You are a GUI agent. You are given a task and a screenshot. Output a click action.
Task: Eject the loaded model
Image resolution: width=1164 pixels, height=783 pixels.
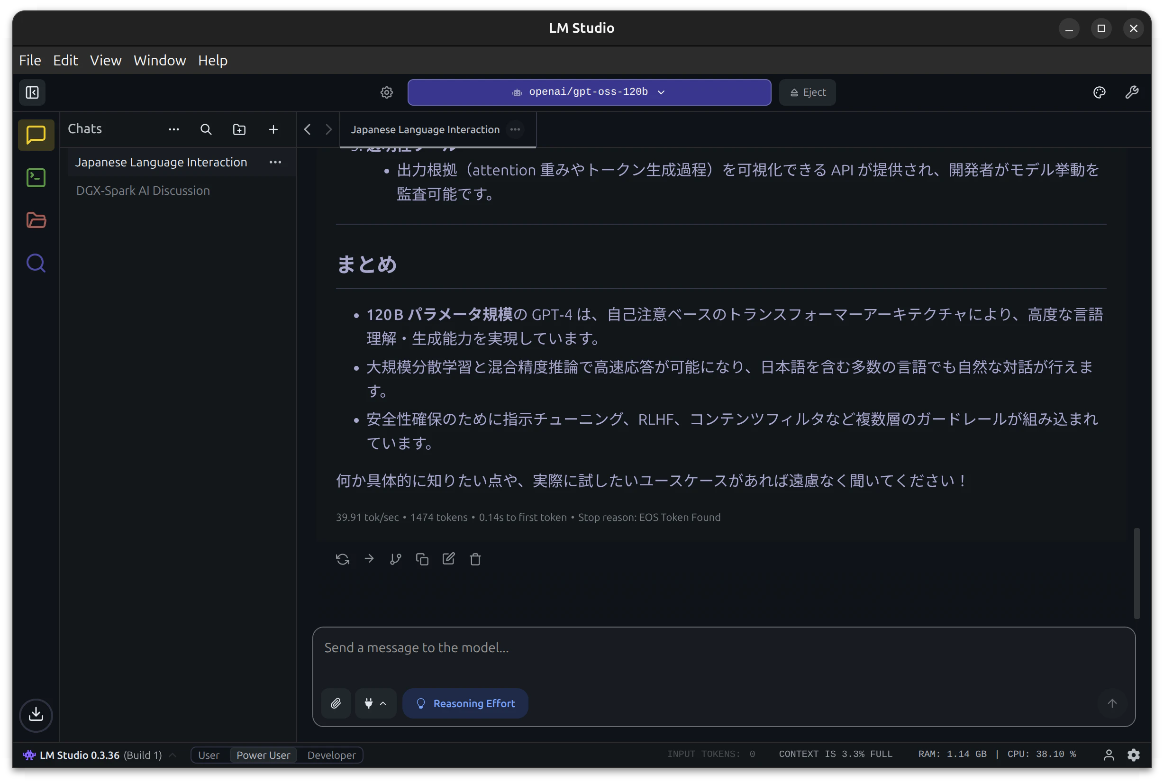(808, 92)
